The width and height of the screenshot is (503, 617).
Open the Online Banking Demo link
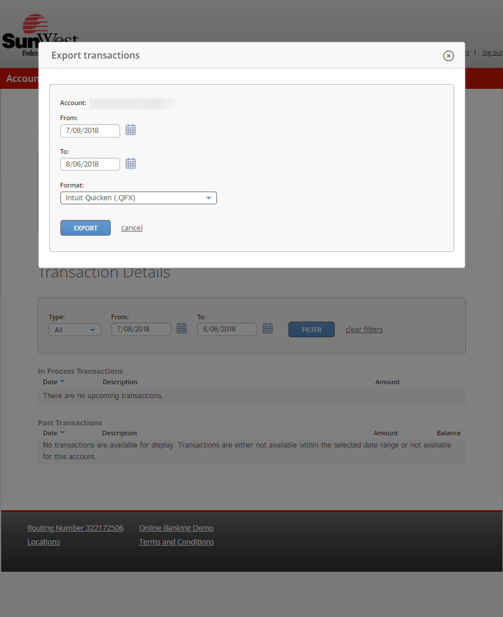coord(176,528)
